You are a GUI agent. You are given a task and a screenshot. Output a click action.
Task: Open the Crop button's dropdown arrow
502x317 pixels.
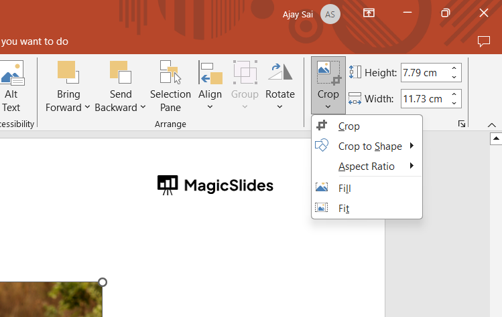tap(328, 107)
